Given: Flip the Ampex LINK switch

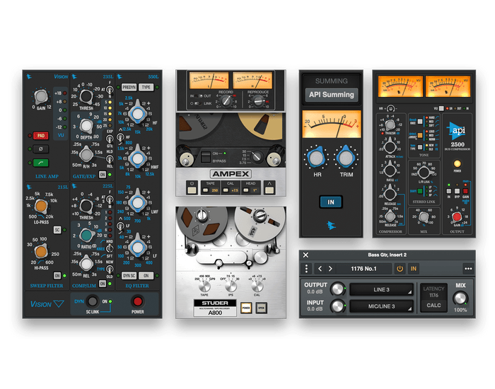Looking at the screenshot, I should (x=198, y=103).
